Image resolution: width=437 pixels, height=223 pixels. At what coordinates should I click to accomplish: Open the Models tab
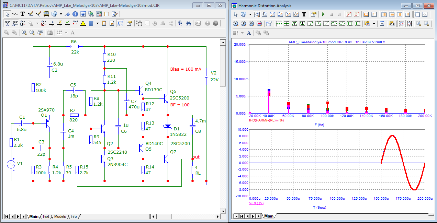(x=60, y=216)
